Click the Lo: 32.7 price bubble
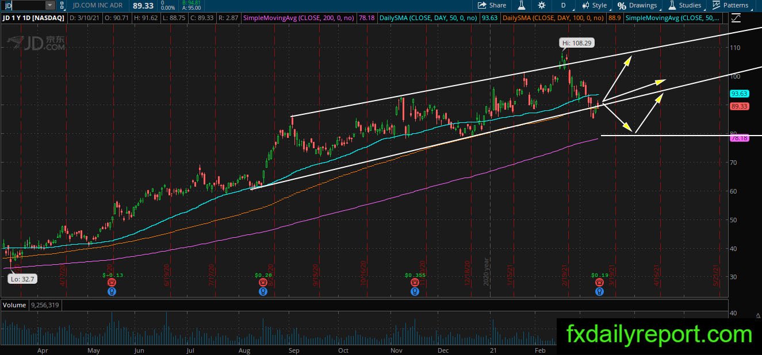This screenshot has width=762, height=355. point(21,279)
